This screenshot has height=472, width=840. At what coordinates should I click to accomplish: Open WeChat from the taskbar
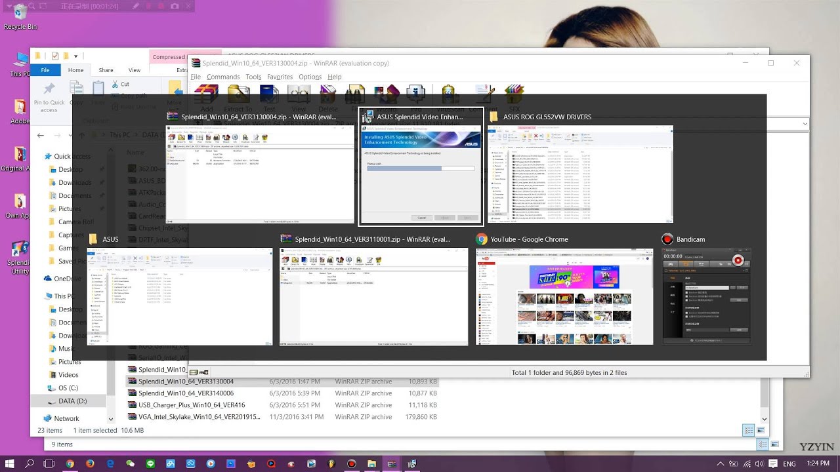(x=130, y=463)
